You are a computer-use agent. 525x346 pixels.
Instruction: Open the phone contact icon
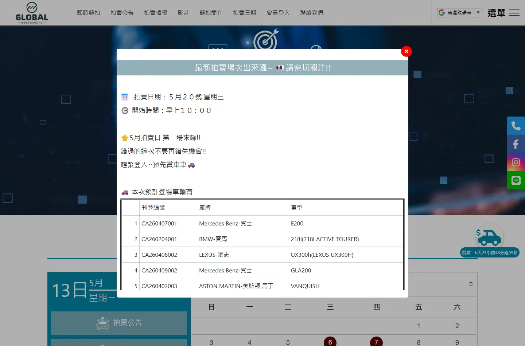516,126
